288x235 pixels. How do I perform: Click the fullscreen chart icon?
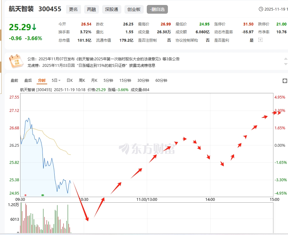coord(285,81)
